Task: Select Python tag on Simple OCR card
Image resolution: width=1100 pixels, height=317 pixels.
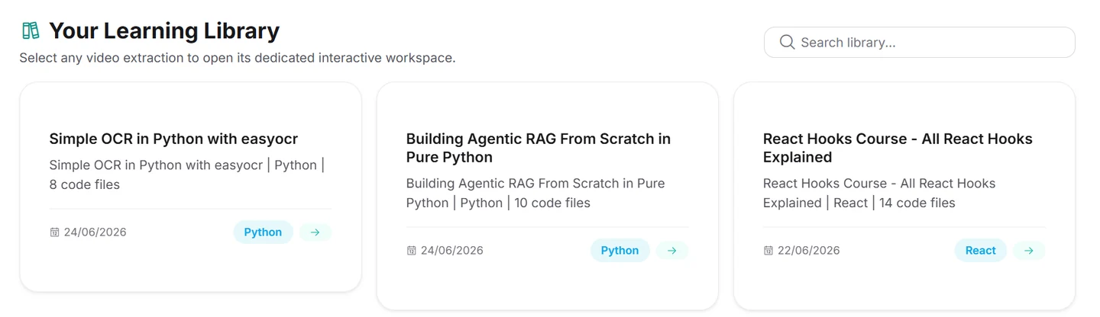Action: tap(263, 232)
